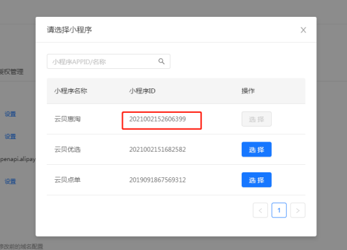The height and width of the screenshot is (250, 347).
Task: Click the 云贝点单 ID 2019091867569312
Action: (x=157, y=180)
